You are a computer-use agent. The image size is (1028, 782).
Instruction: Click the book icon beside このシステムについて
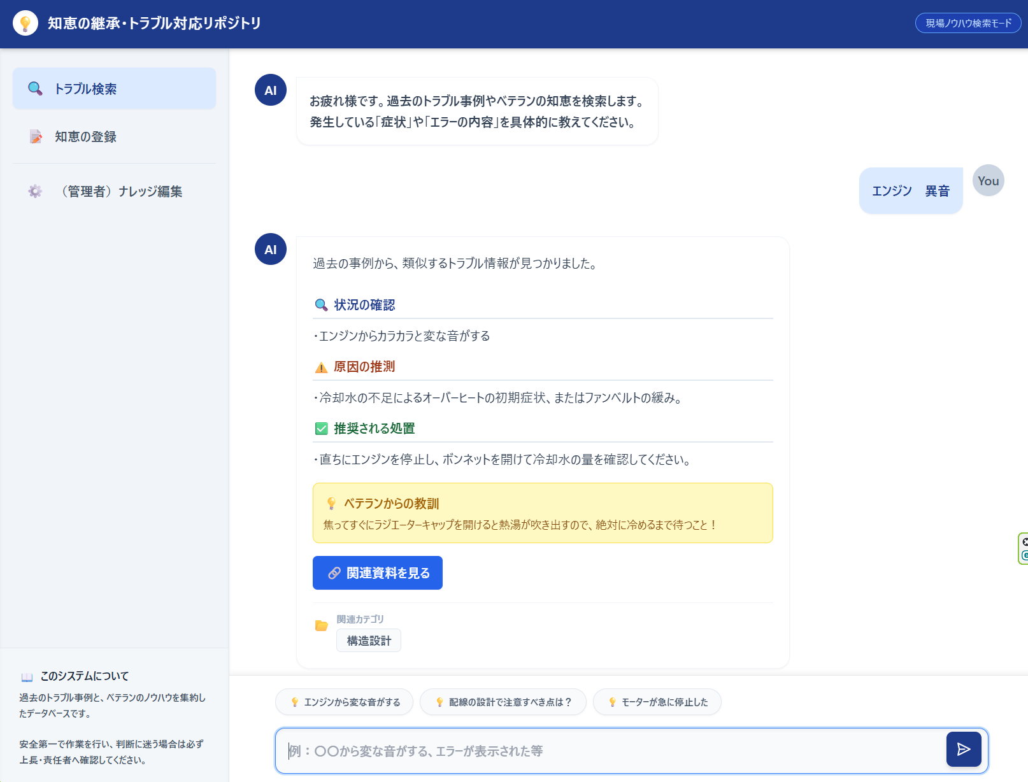(x=27, y=676)
